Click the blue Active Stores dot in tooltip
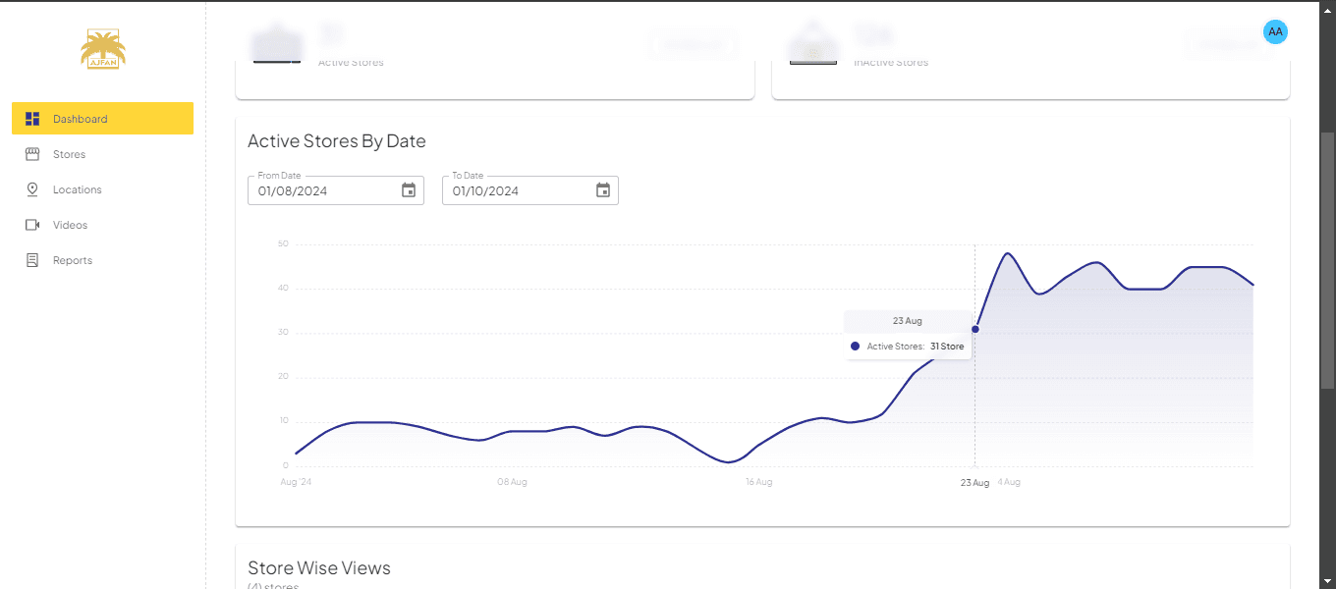This screenshot has width=1336, height=589. coord(855,347)
